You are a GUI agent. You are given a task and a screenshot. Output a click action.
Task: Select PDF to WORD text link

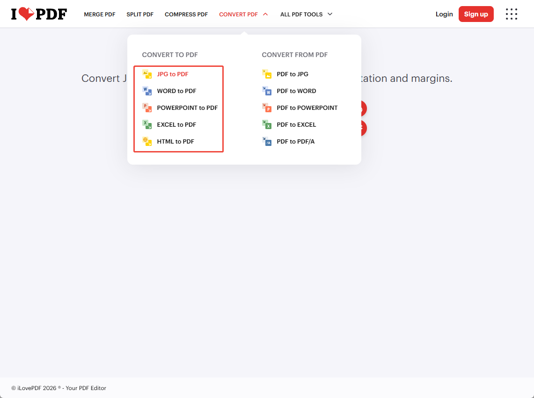pyautogui.click(x=296, y=91)
